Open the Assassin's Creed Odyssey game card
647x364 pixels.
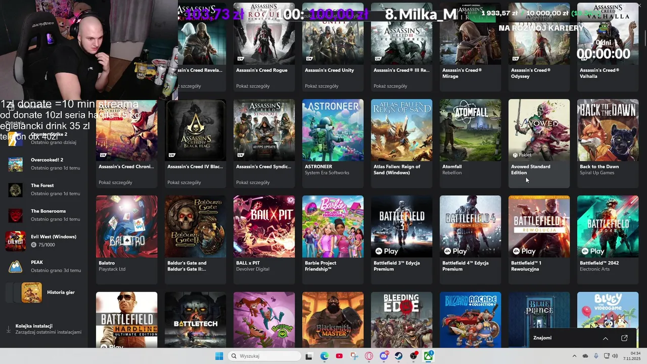(x=539, y=47)
